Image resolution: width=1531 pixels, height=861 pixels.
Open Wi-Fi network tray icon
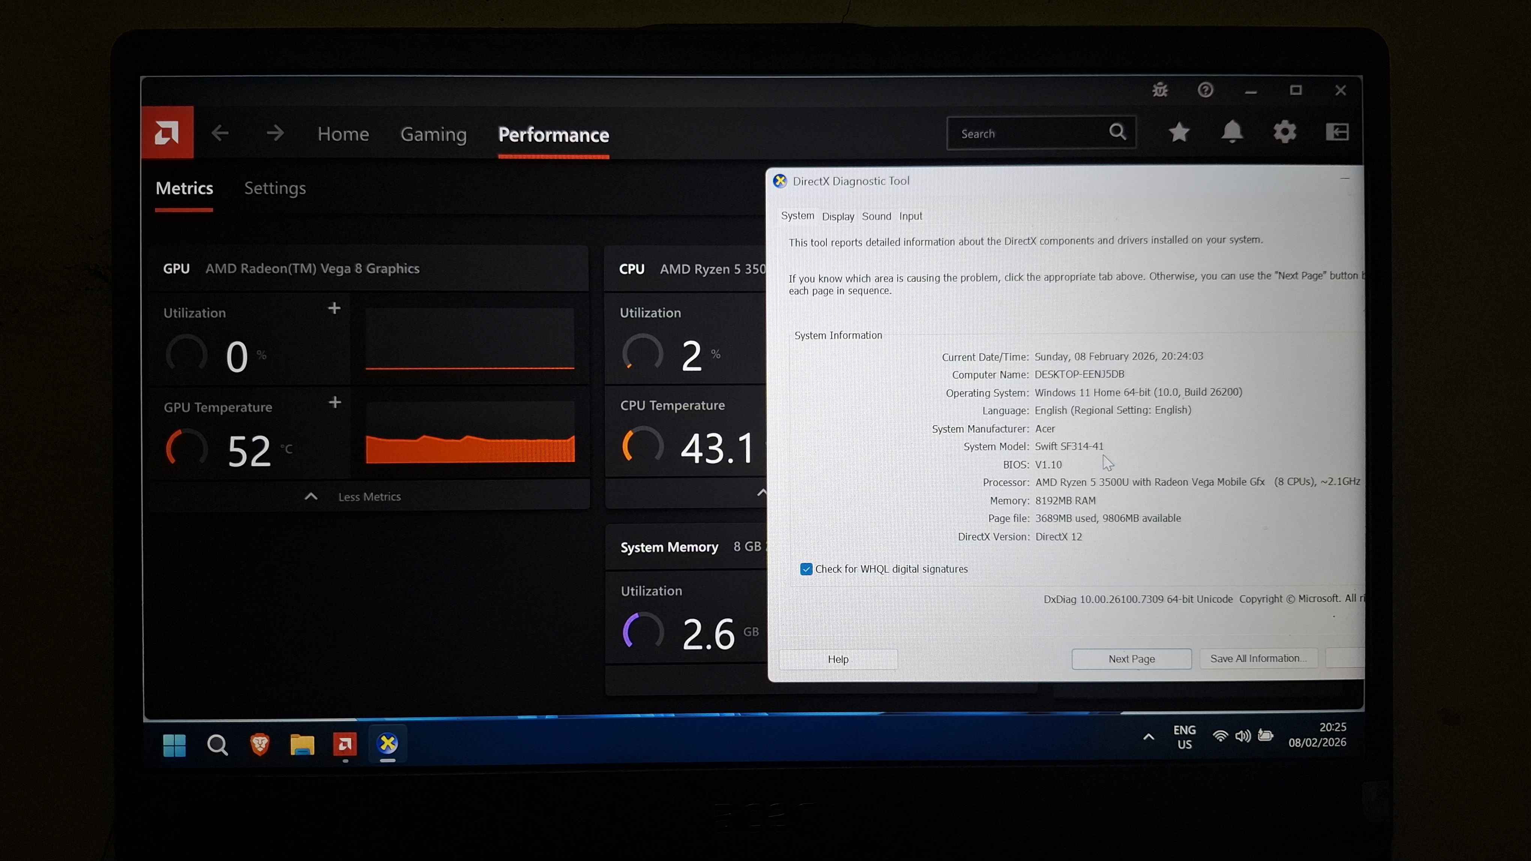[1220, 736]
